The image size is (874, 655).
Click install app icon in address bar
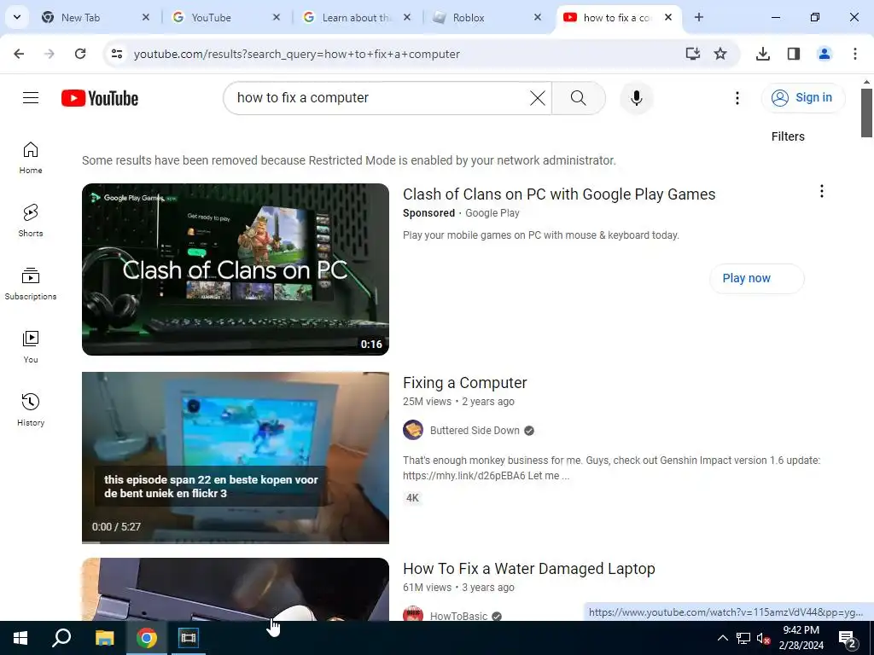pos(693,54)
